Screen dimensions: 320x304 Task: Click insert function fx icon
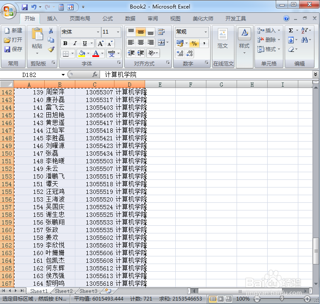[x=95, y=74]
